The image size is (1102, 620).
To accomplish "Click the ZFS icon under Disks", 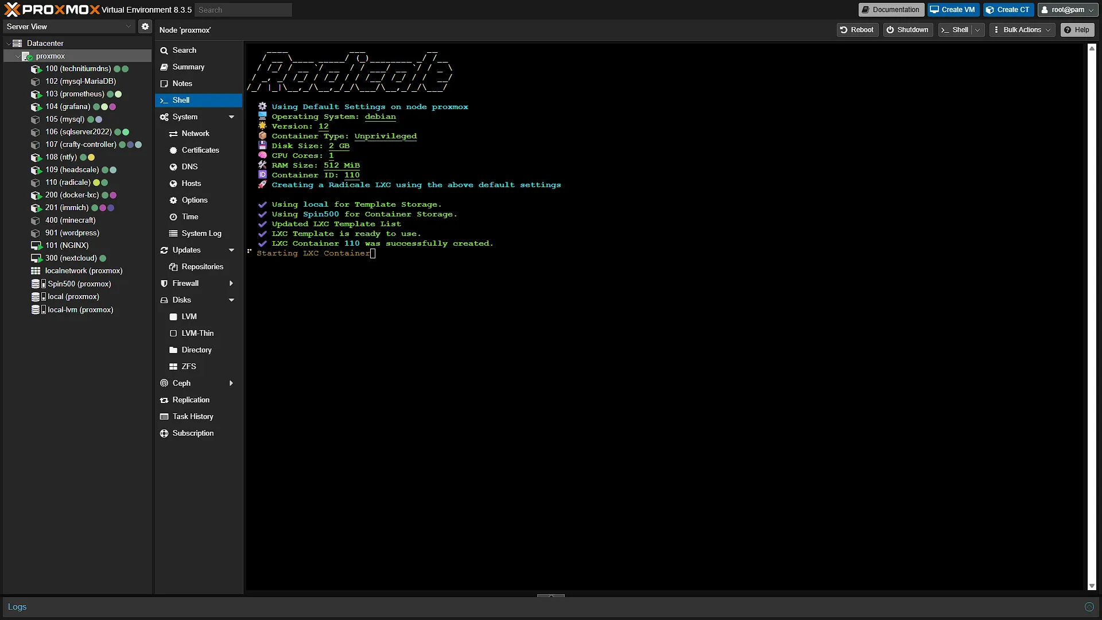I will [173, 367].
